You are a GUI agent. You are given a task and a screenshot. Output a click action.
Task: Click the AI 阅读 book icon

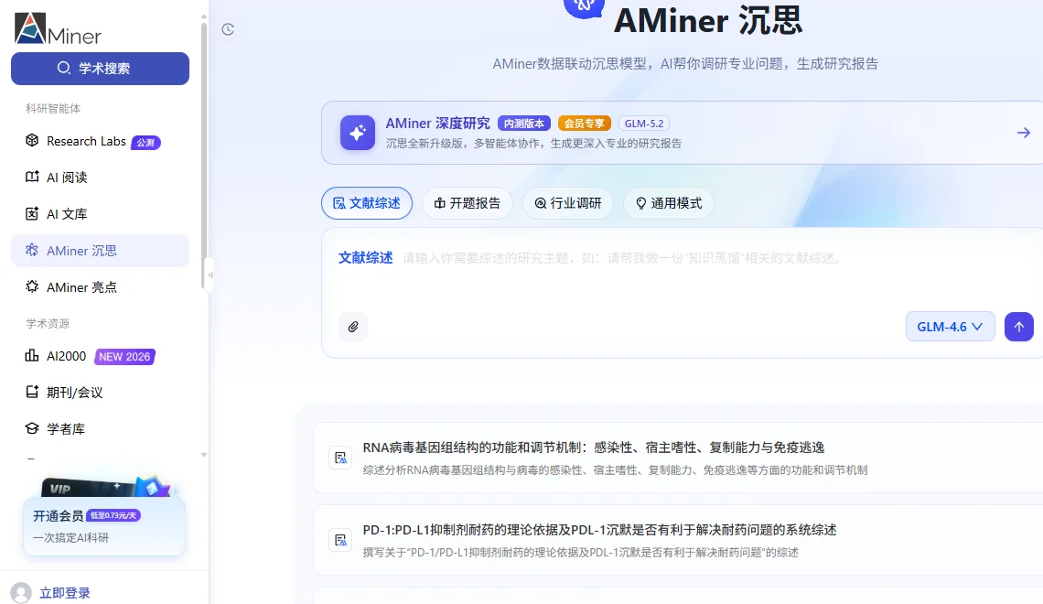click(x=32, y=177)
